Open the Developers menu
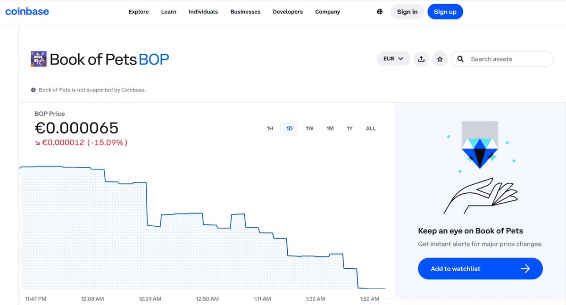The height and width of the screenshot is (305, 566). (x=288, y=12)
